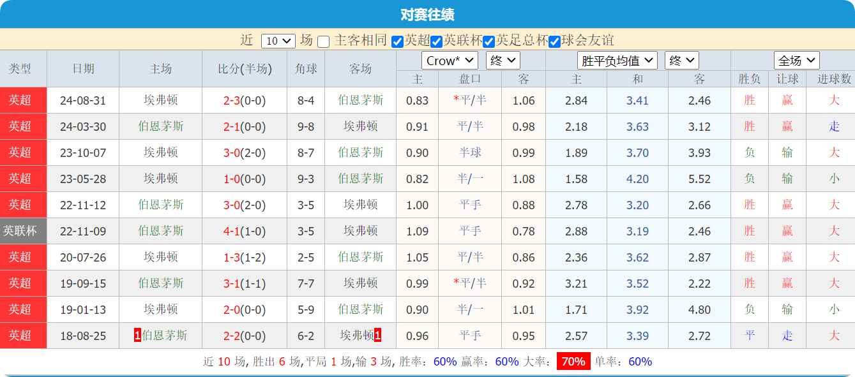This screenshot has height=377, width=855.
Task: Click the 60% 胜率 statistic link
Action: 445,361
